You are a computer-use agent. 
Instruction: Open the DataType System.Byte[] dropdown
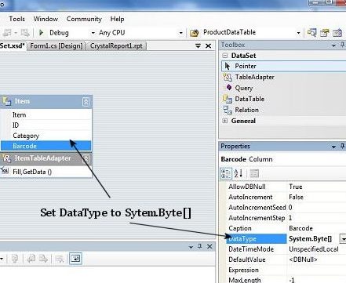(343, 239)
